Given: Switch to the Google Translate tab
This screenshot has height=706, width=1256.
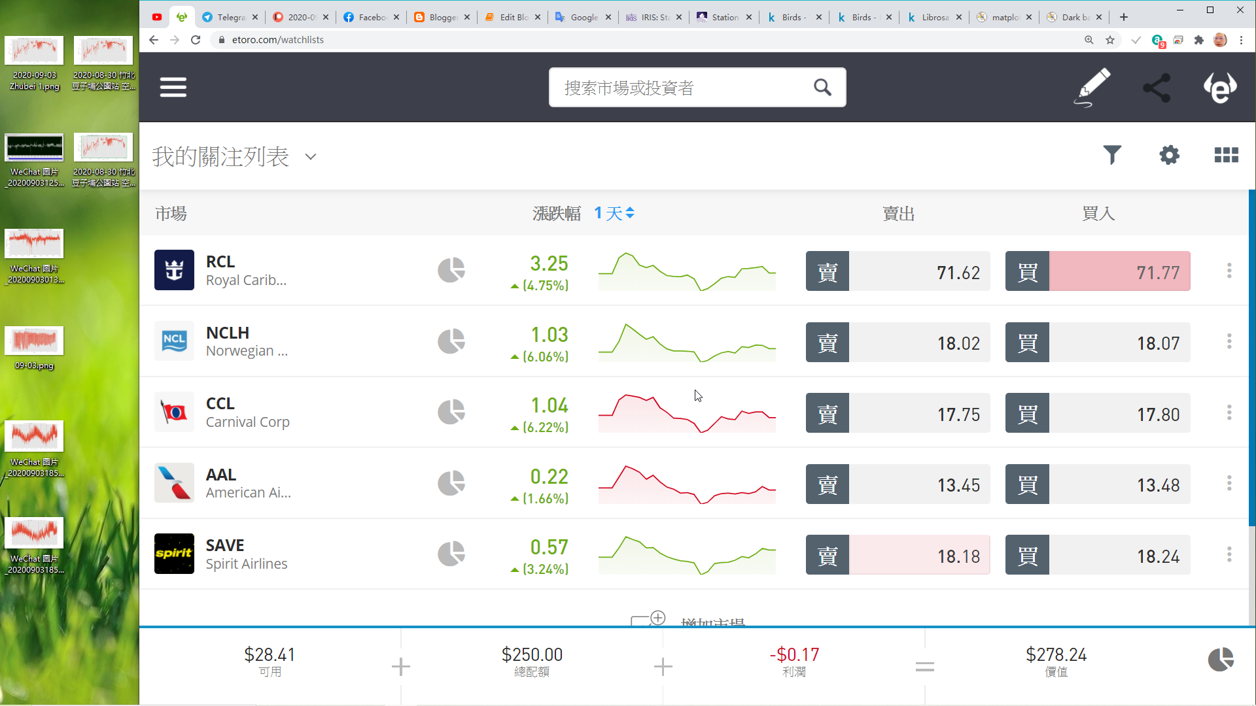Looking at the screenshot, I should (584, 17).
